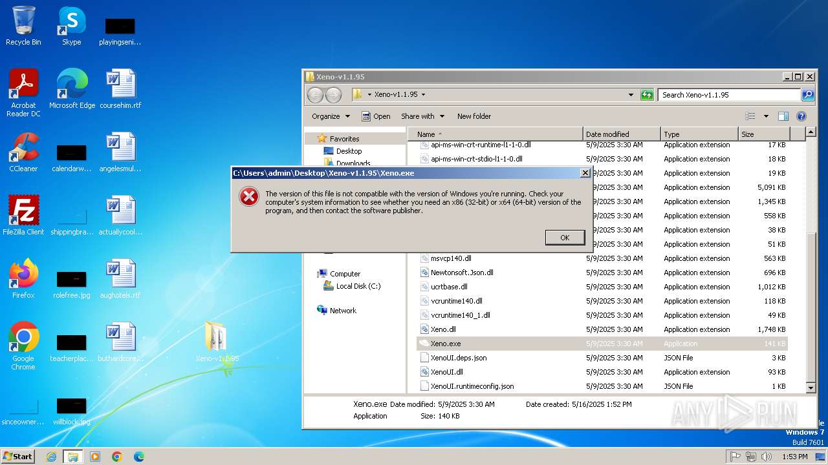This screenshot has width=828, height=465.
Task: Open the Organize dropdown menu
Action: [331, 116]
